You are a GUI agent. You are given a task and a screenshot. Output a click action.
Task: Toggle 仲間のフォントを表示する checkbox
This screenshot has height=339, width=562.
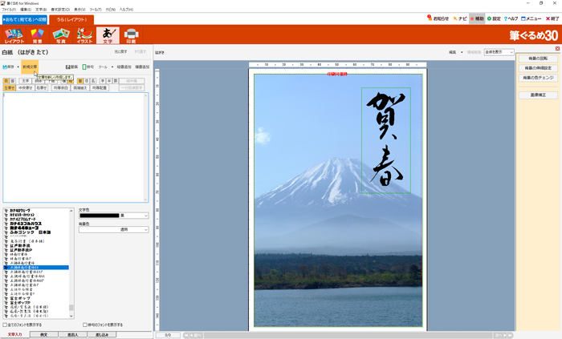[x=85, y=325]
